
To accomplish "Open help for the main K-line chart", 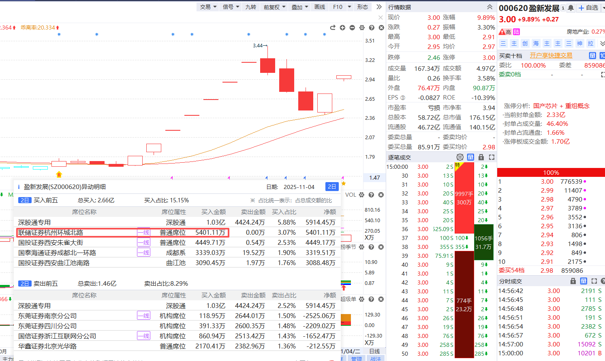I will [372, 28].
